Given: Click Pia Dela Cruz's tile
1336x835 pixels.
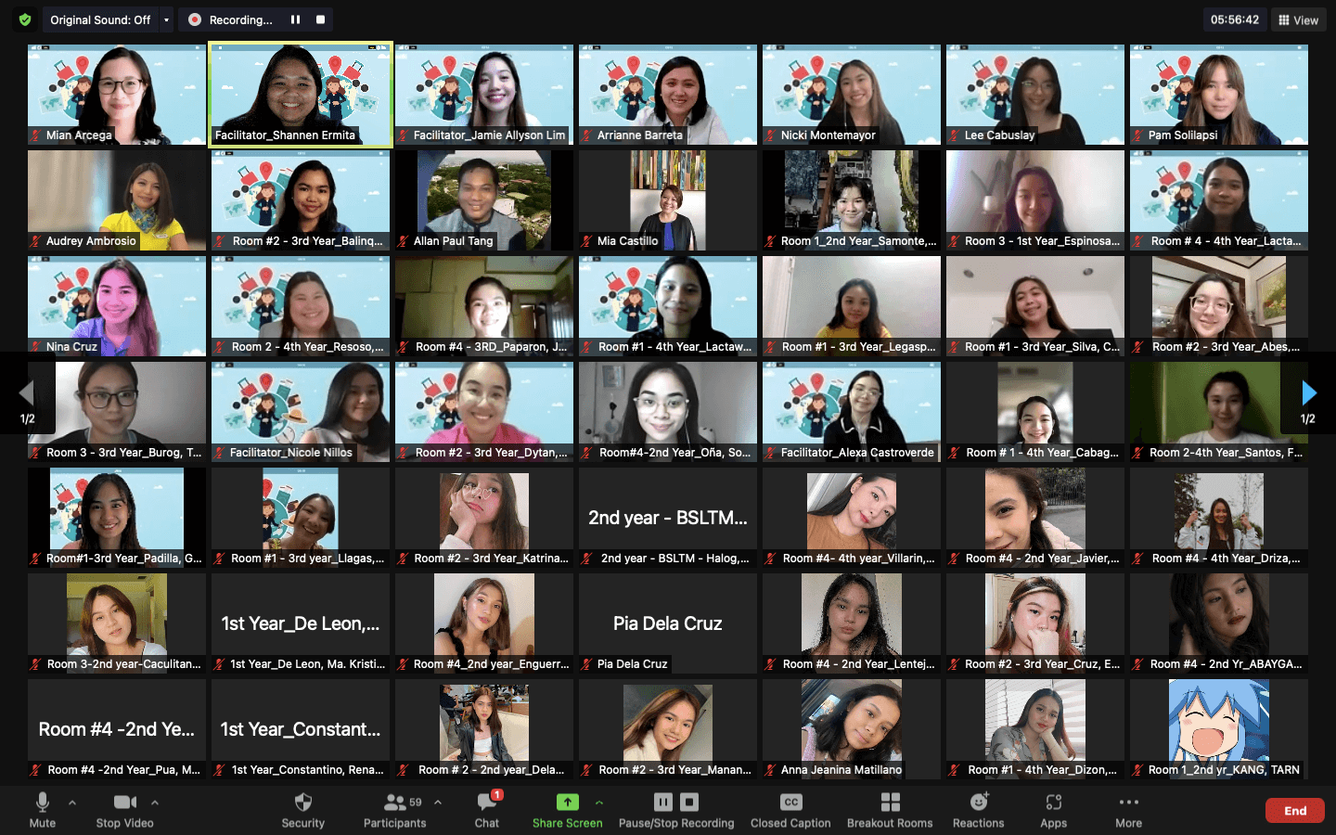Looking at the screenshot, I should 668,623.
